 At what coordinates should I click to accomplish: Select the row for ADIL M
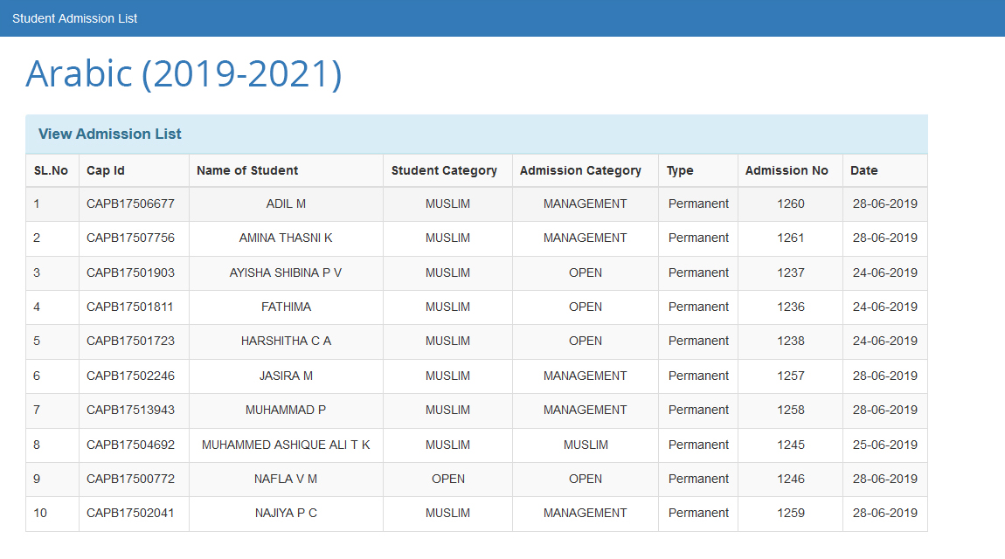(286, 204)
